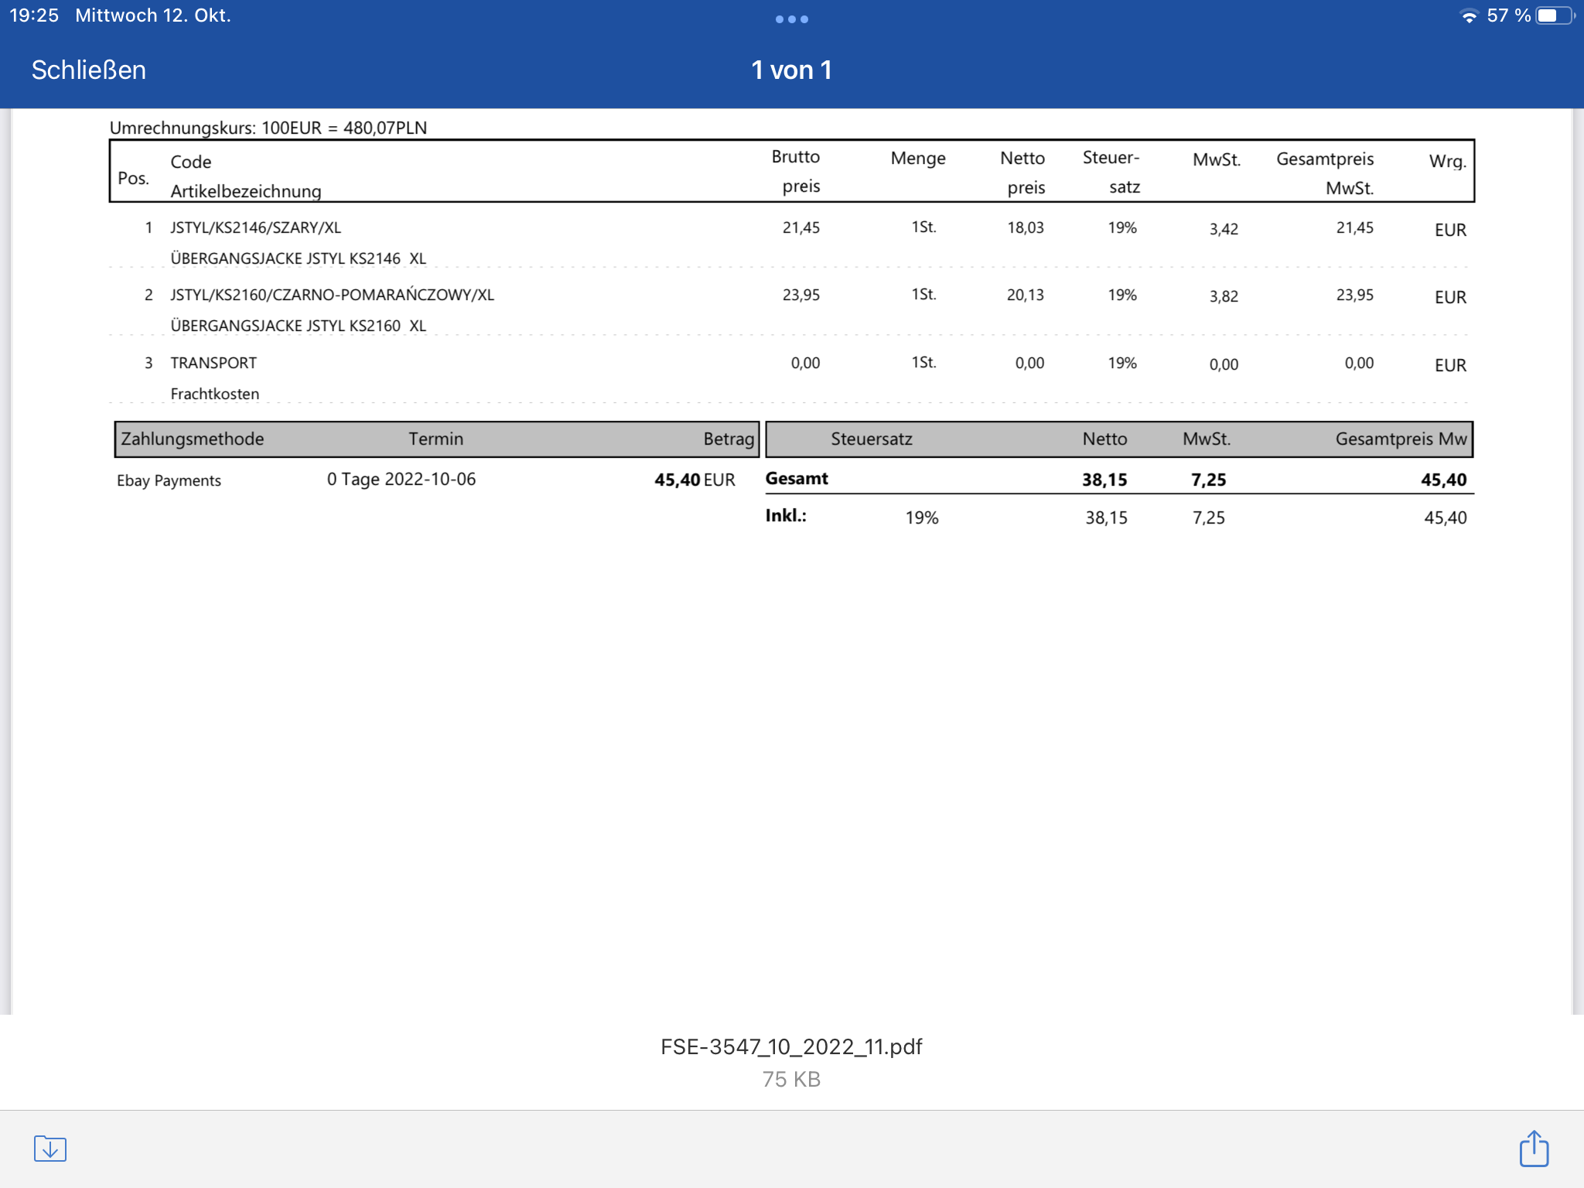Tap the JSTYL/KS2160/CZARNO-POMARAŃCZOWY/XL article code
The image size is (1584, 1188).
click(332, 295)
